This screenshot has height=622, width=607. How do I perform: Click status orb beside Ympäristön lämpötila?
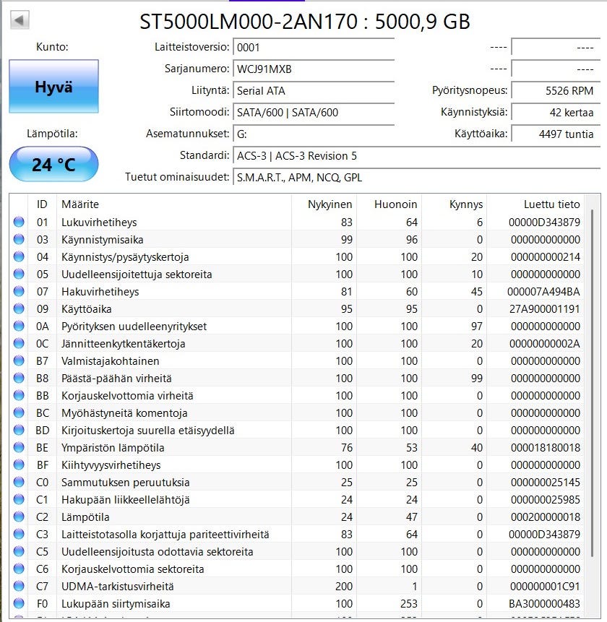(19, 448)
